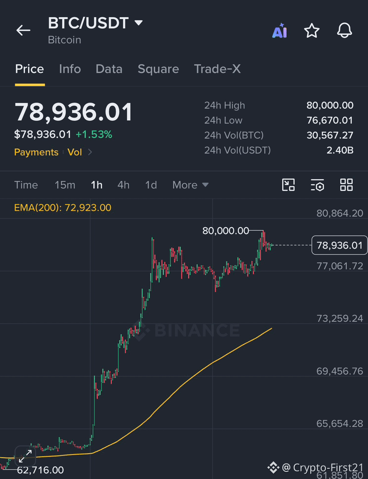Image resolution: width=368 pixels, height=479 pixels.
Task: Tap the back arrow icon
Action: [23, 30]
